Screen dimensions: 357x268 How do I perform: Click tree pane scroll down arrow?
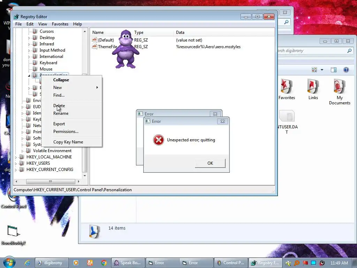85,176
